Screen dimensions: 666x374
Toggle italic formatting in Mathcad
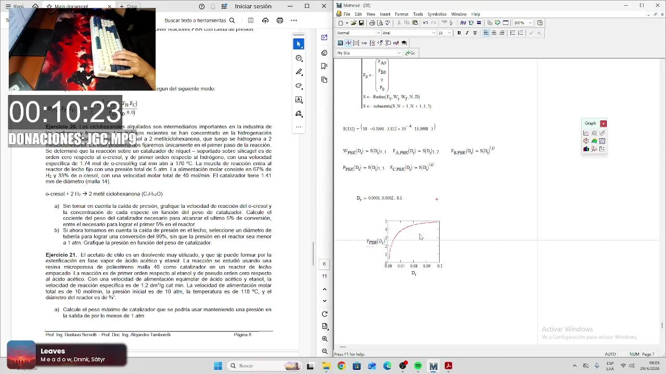tap(467, 33)
